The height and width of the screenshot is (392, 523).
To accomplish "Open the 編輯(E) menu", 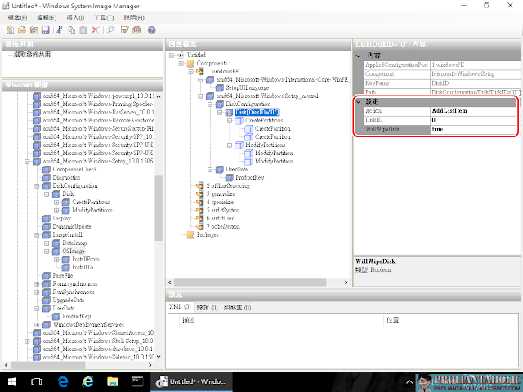I will [x=47, y=18].
